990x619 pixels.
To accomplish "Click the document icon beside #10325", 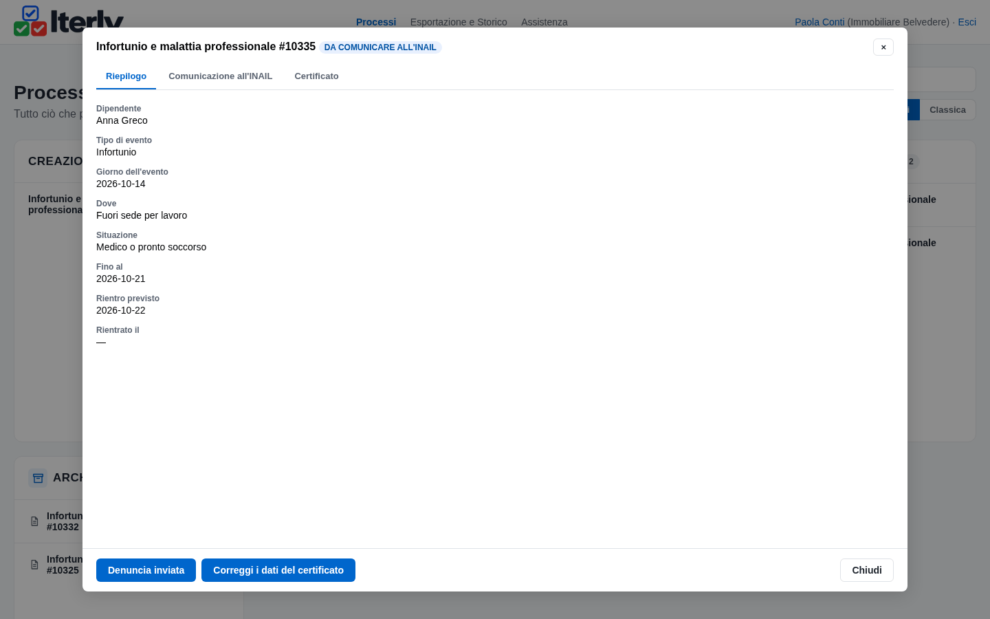I will click(34, 565).
